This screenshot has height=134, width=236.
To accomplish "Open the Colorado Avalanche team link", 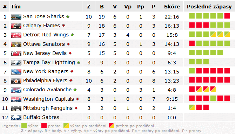I will point(47,90).
